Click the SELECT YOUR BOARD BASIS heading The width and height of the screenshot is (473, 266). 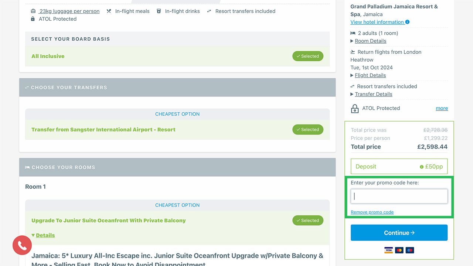click(71, 39)
